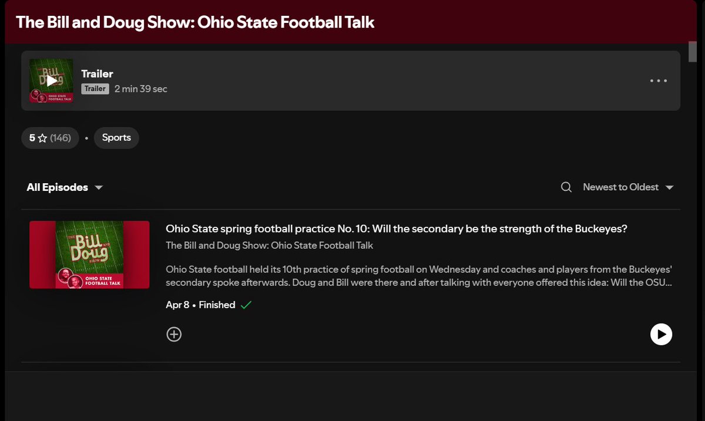Open the Trailer title text
The height and width of the screenshot is (421, 705).
click(97, 74)
